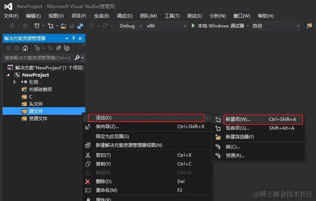The image size is (316, 201).
Task: Click the Sync with Active Document icon
Action: [x=50, y=48]
